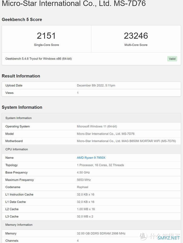183x243 pixels.
Task: Click the Views row label
Action: [9, 93]
